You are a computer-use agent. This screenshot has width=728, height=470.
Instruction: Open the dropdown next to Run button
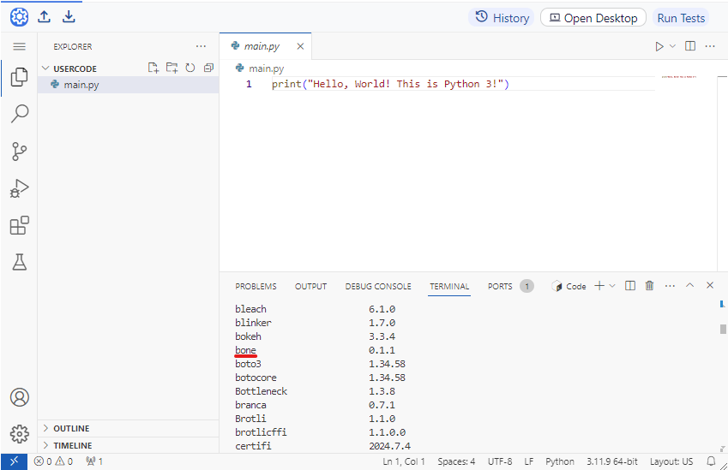point(672,46)
